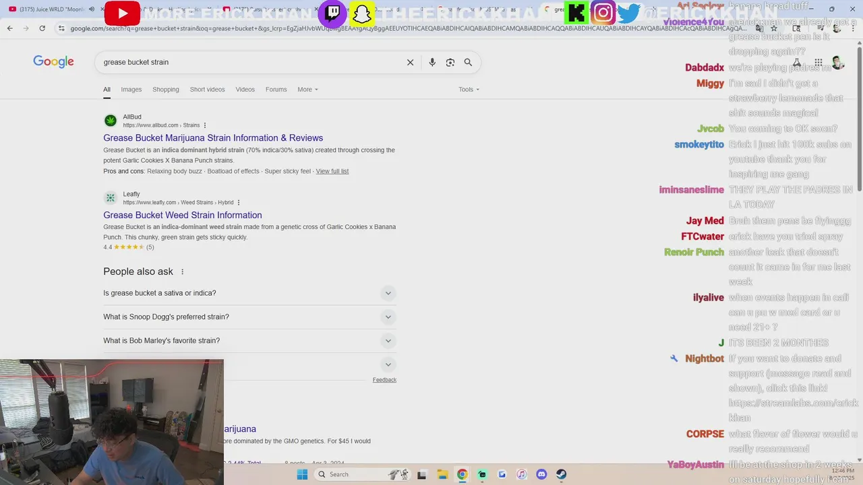The height and width of the screenshot is (485, 863).
Task: Click the browser forward arrow
Action: click(x=26, y=28)
